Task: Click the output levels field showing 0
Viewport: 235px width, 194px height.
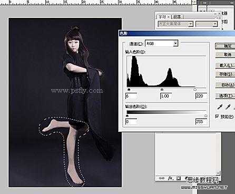Action: point(131,122)
